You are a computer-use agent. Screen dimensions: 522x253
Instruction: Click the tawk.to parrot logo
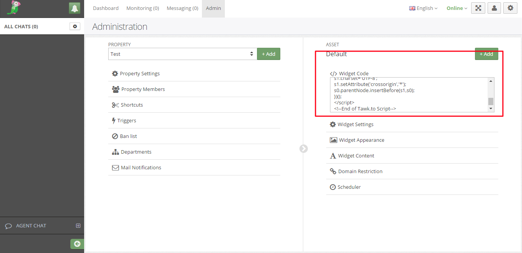point(14,8)
